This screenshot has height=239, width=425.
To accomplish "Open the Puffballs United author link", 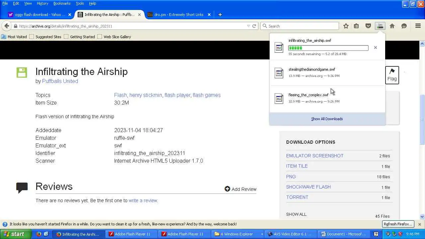I will [60, 81].
